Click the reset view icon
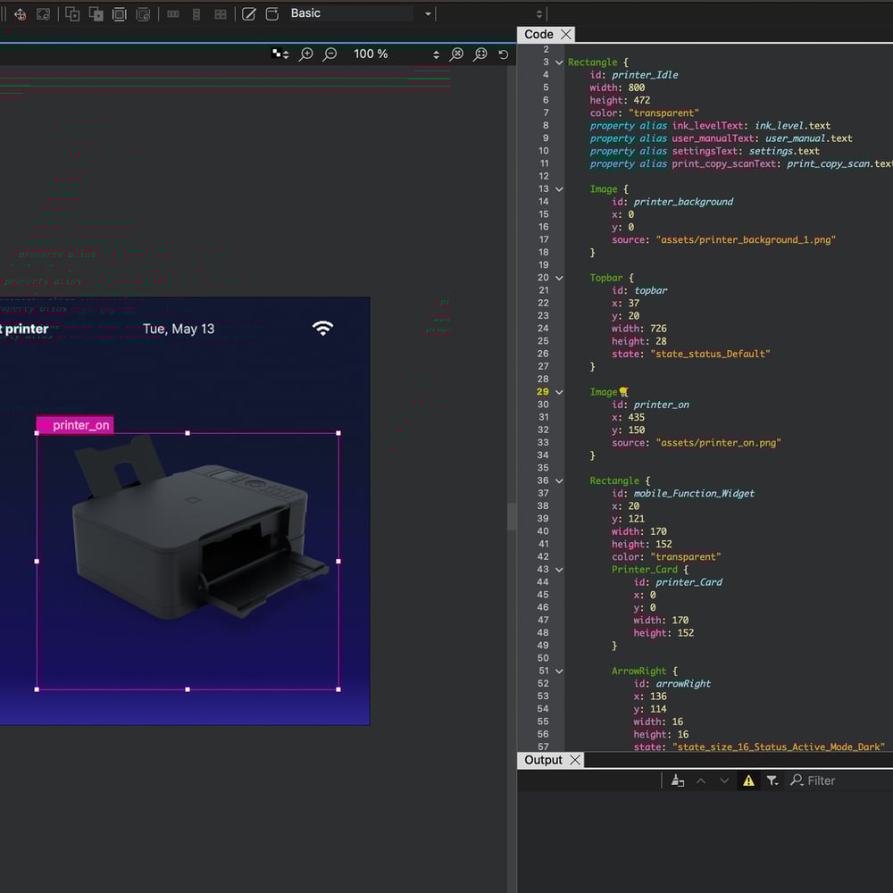This screenshot has width=893, height=893. click(x=504, y=54)
